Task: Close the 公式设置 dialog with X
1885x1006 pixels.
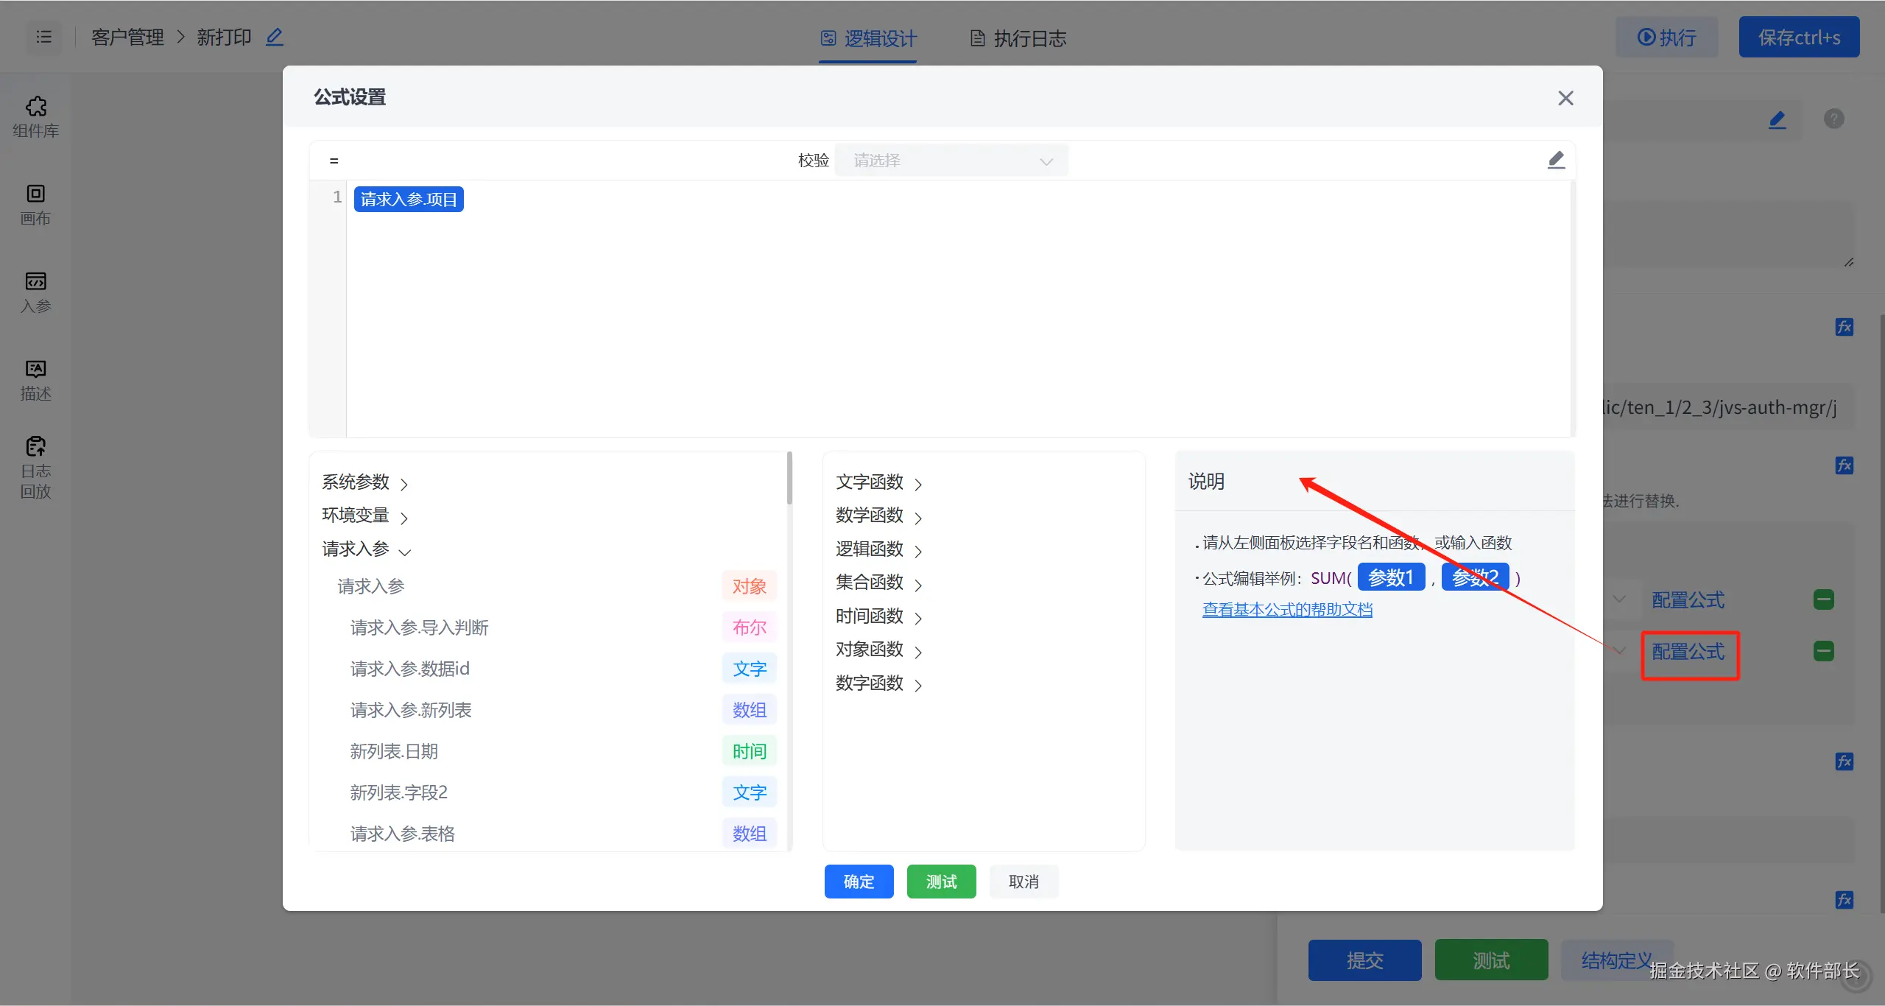Action: tap(1565, 98)
